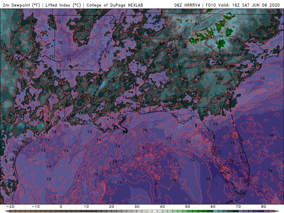284x213 pixels.
Task: Click the '63' dewpoint value on the map
Action: pyautogui.click(x=221, y=51)
